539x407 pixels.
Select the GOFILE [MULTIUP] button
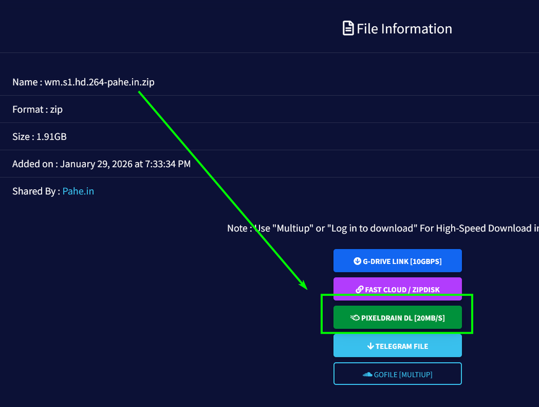(x=397, y=374)
